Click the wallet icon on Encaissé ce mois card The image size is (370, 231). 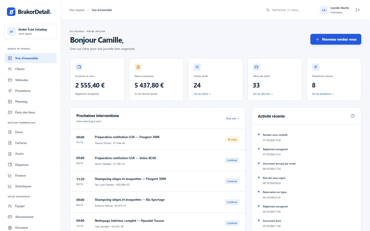(x=79, y=67)
